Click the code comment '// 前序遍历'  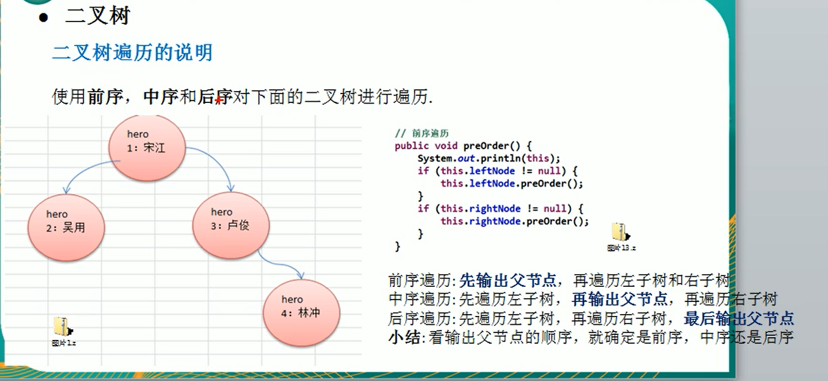(x=422, y=133)
